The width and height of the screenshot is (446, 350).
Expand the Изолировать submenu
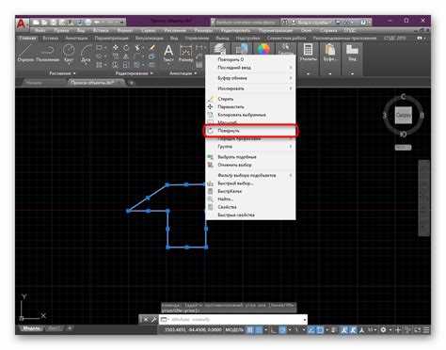(x=291, y=88)
